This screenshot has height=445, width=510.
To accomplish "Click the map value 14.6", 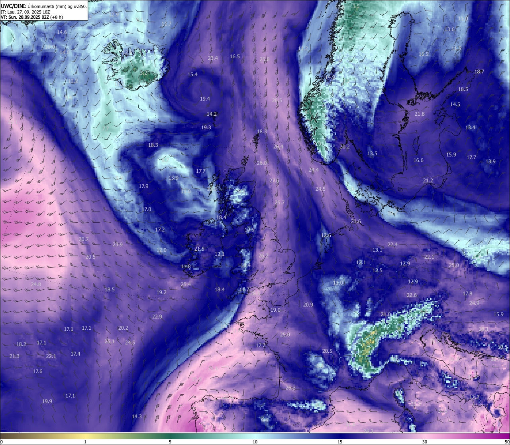I will click(x=62, y=32).
